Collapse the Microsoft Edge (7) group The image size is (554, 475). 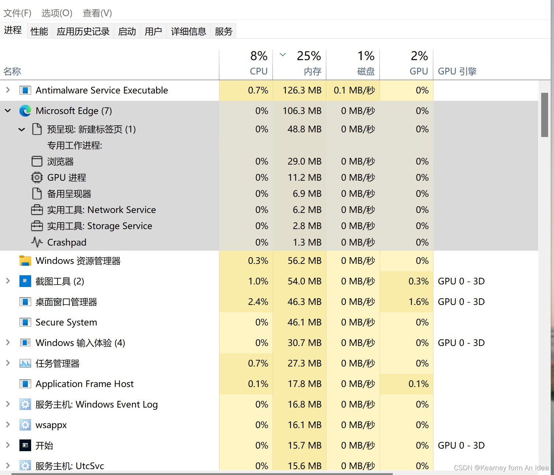pos(8,110)
